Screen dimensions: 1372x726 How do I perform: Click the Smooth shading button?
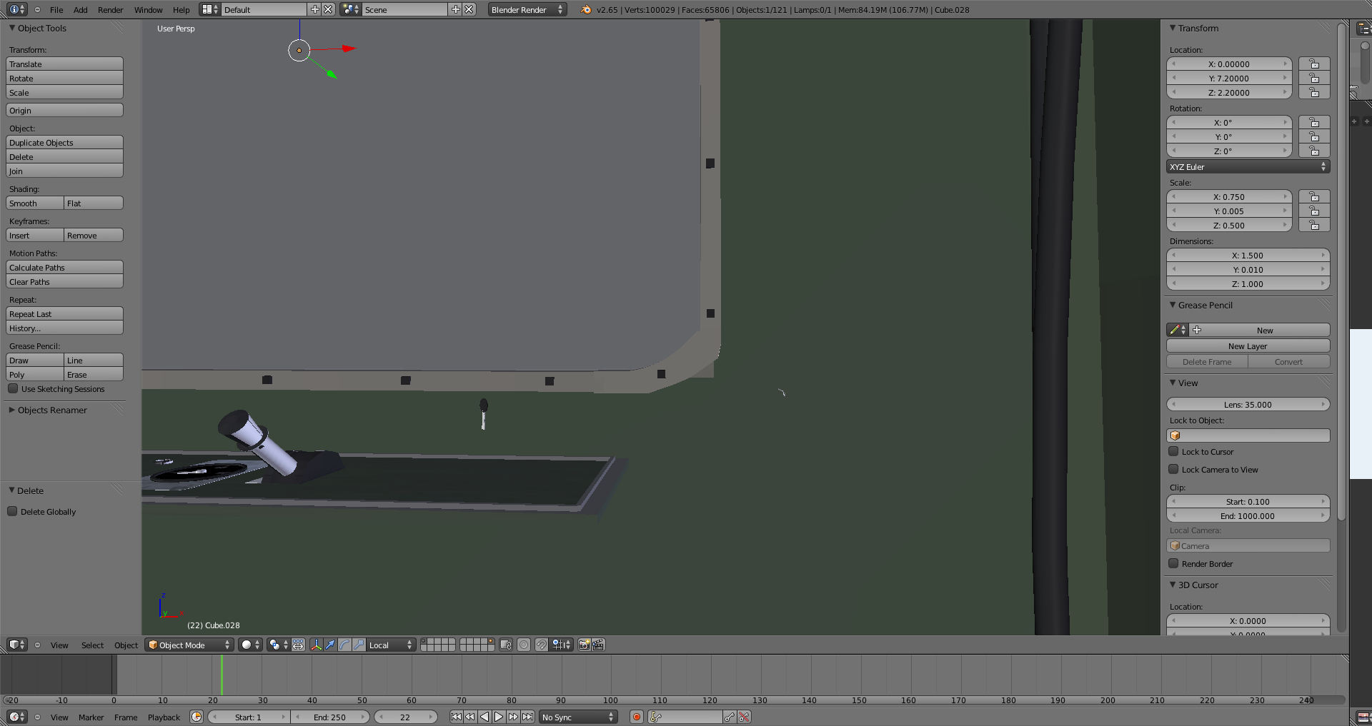(x=34, y=203)
